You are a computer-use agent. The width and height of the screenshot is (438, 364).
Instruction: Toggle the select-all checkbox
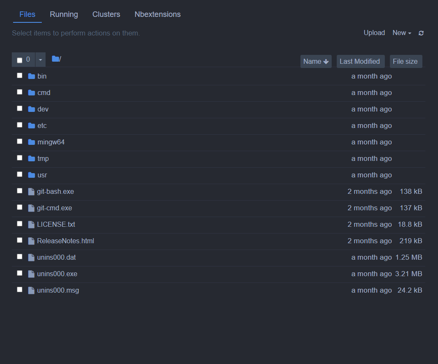coord(19,59)
